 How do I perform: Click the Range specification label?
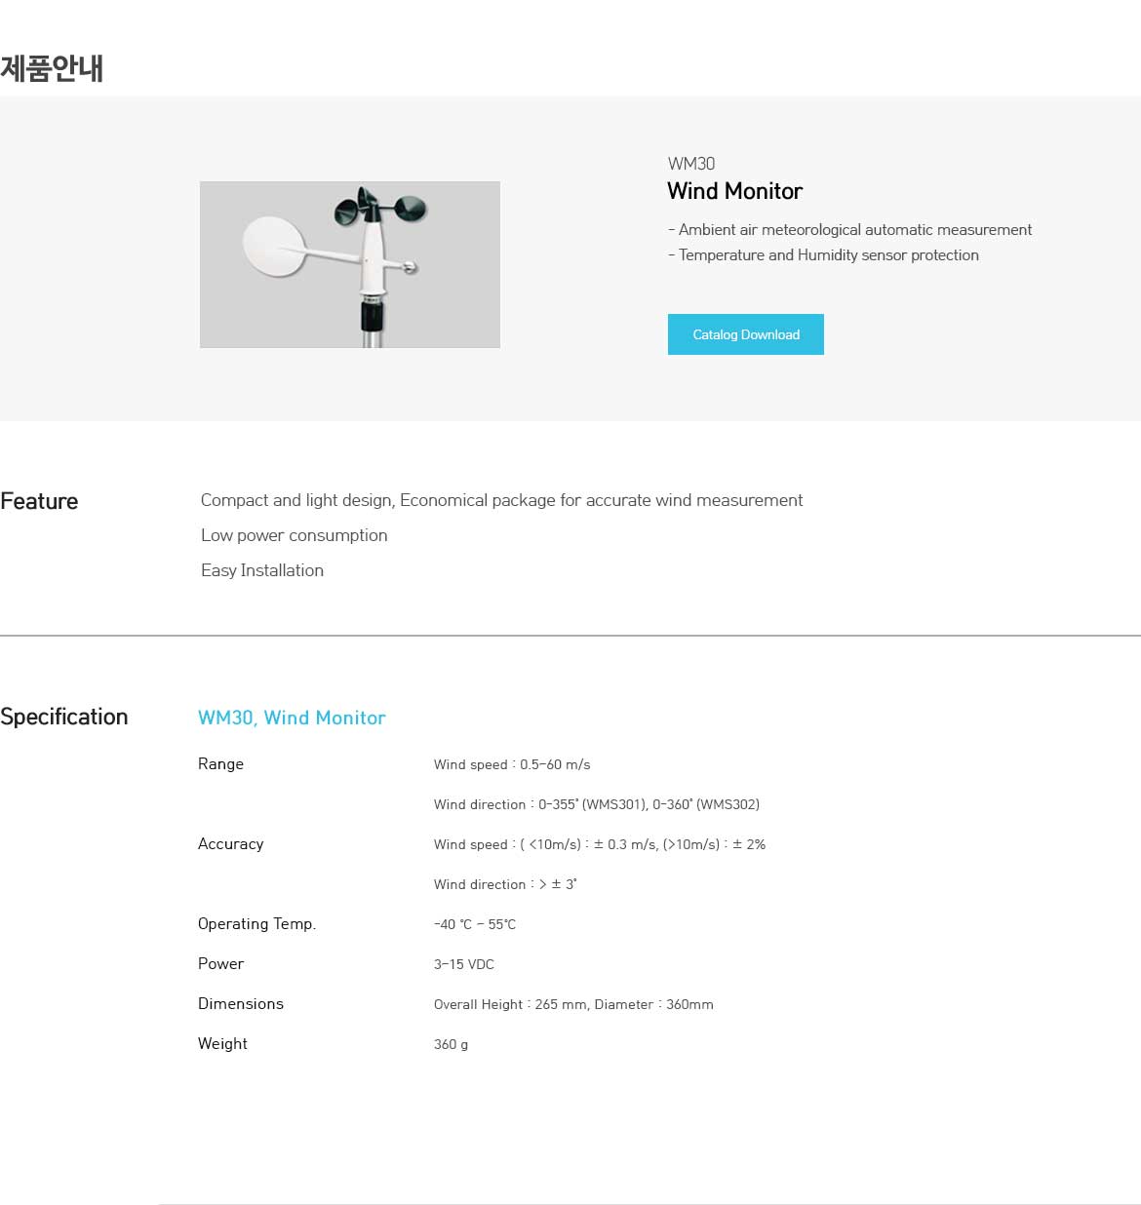(x=220, y=763)
